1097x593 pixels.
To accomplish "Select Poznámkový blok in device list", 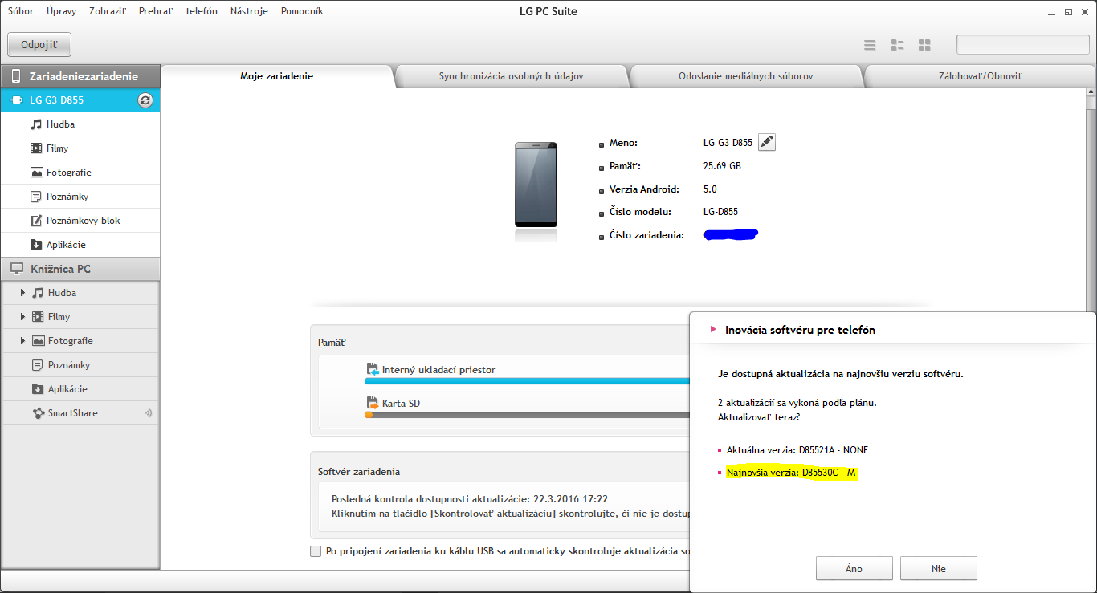I will (80, 221).
